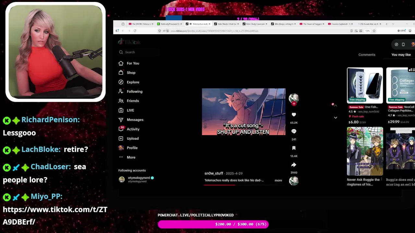Switch to the Power of Suggestion browser tab
Viewport: 415px width, 233px height.
(312, 24)
